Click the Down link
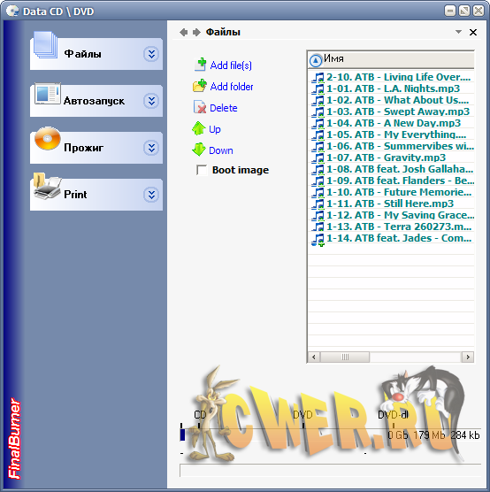490x492 pixels. click(x=221, y=150)
